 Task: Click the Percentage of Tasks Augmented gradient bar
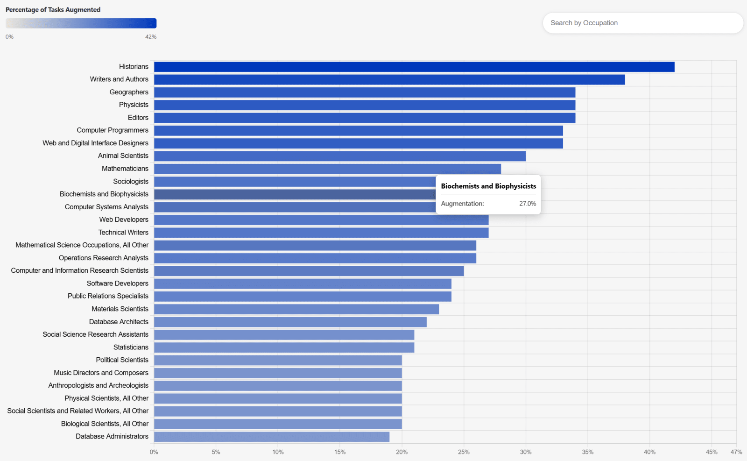(81, 23)
